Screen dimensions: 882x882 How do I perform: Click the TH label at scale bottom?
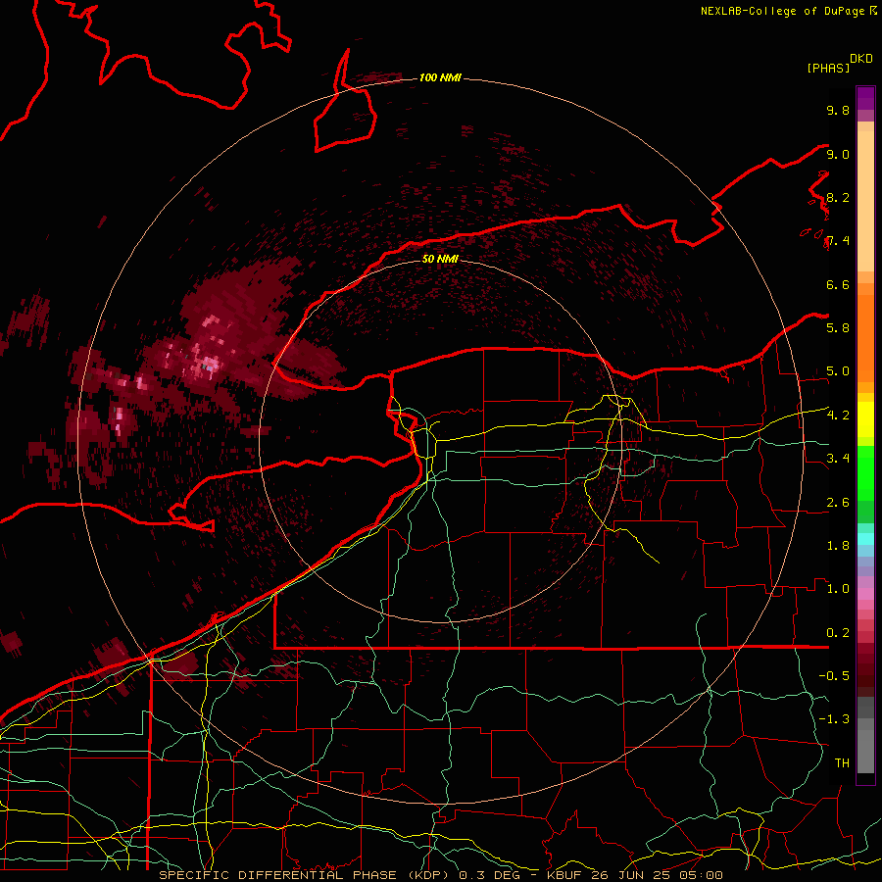click(842, 763)
